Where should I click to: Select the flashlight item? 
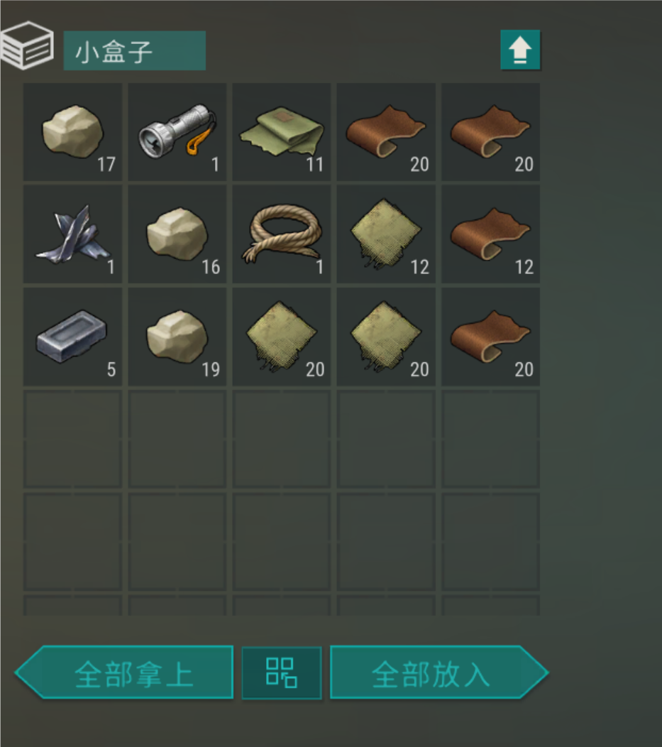[x=177, y=132]
